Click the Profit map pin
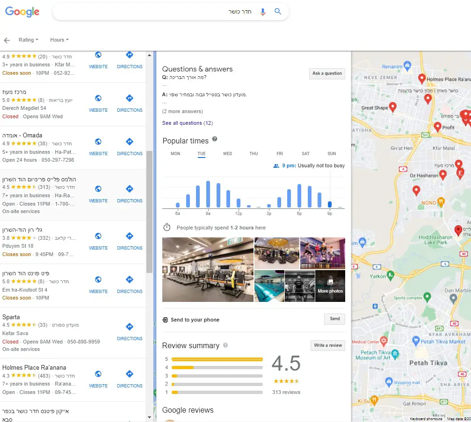 438,127
